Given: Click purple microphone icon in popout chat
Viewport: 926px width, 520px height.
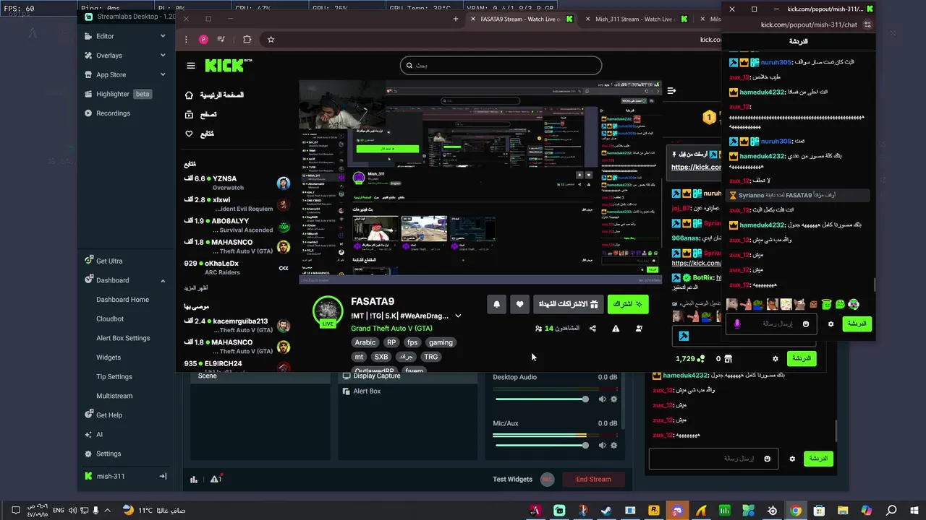Looking at the screenshot, I should 737,324.
